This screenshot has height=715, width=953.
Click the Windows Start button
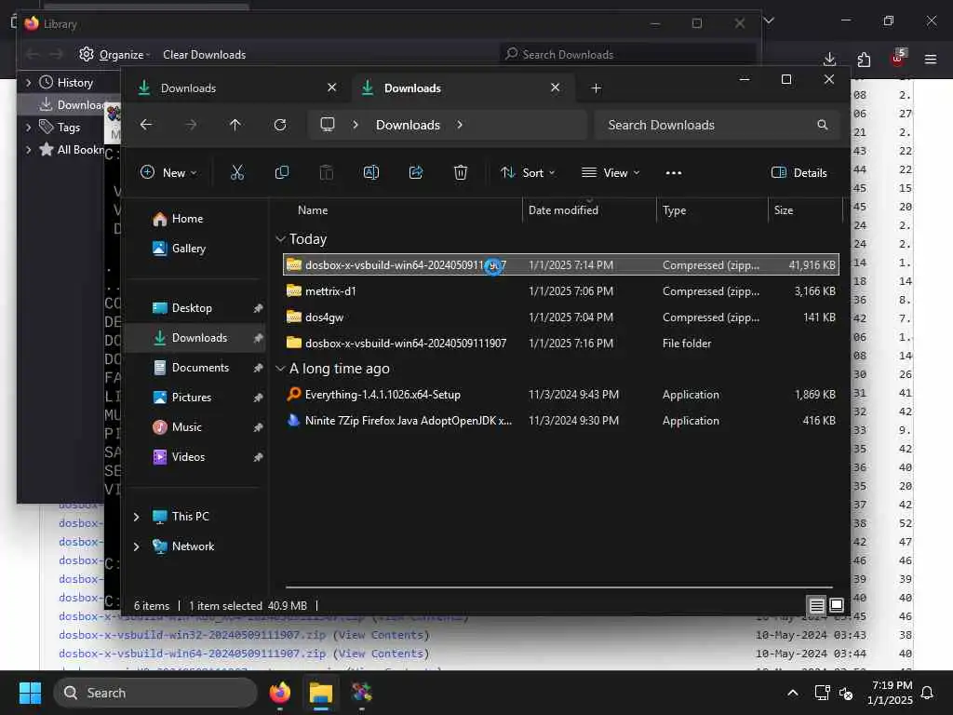tap(30, 693)
